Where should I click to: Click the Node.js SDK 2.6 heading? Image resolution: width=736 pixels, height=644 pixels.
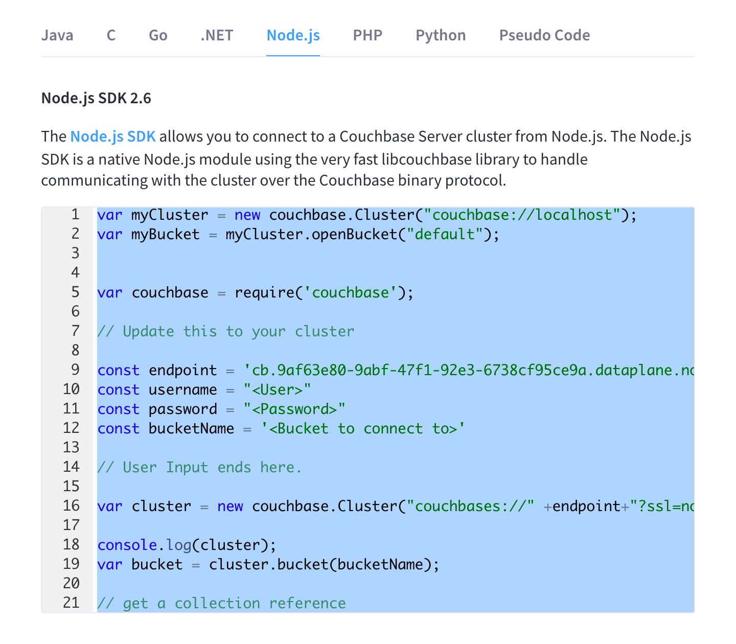[96, 98]
